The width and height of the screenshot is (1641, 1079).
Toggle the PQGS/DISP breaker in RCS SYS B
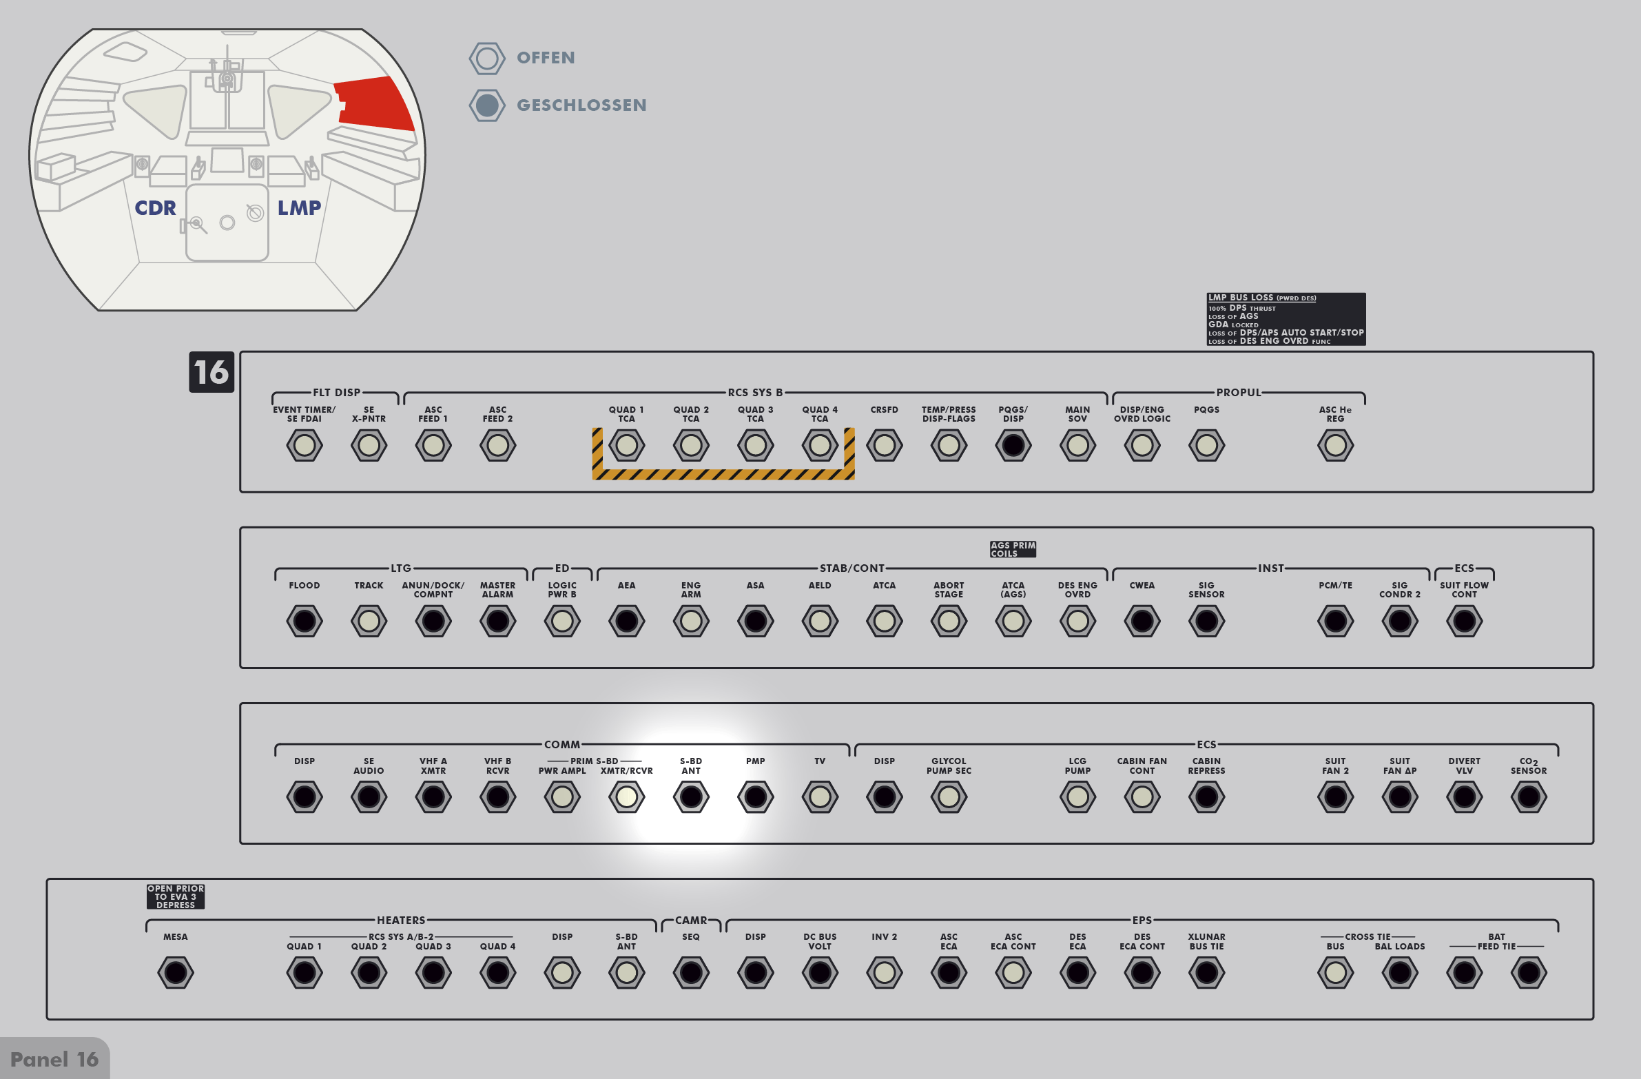tap(1013, 445)
